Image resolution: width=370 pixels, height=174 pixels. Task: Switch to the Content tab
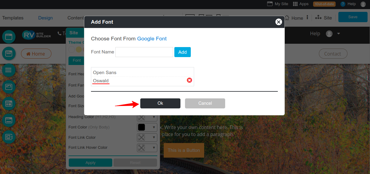point(75,18)
